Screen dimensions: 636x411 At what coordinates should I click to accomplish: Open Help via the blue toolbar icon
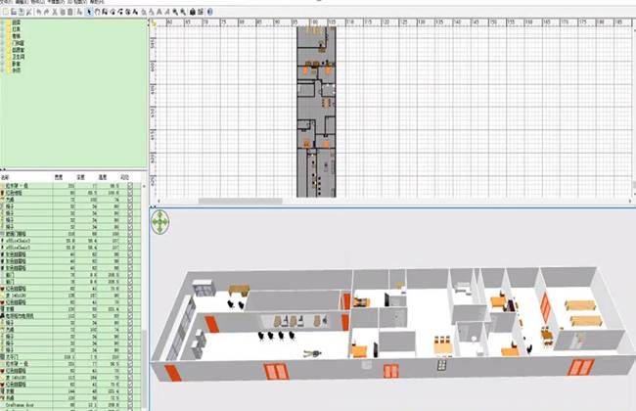[209, 12]
